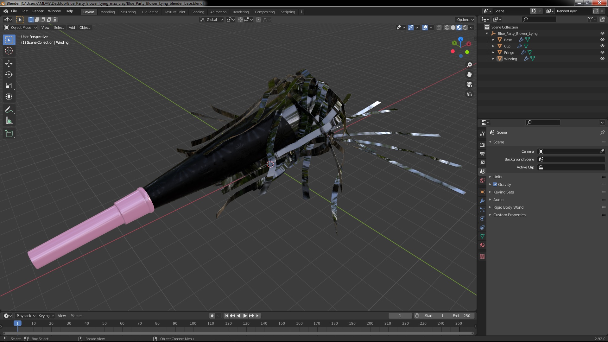The height and width of the screenshot is (342, 608).
Task: Switch to orthographic/perspective grid icon
Action: [469, 94]
